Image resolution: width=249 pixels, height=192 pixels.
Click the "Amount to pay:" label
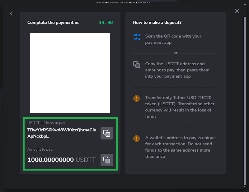coord(40,149)
